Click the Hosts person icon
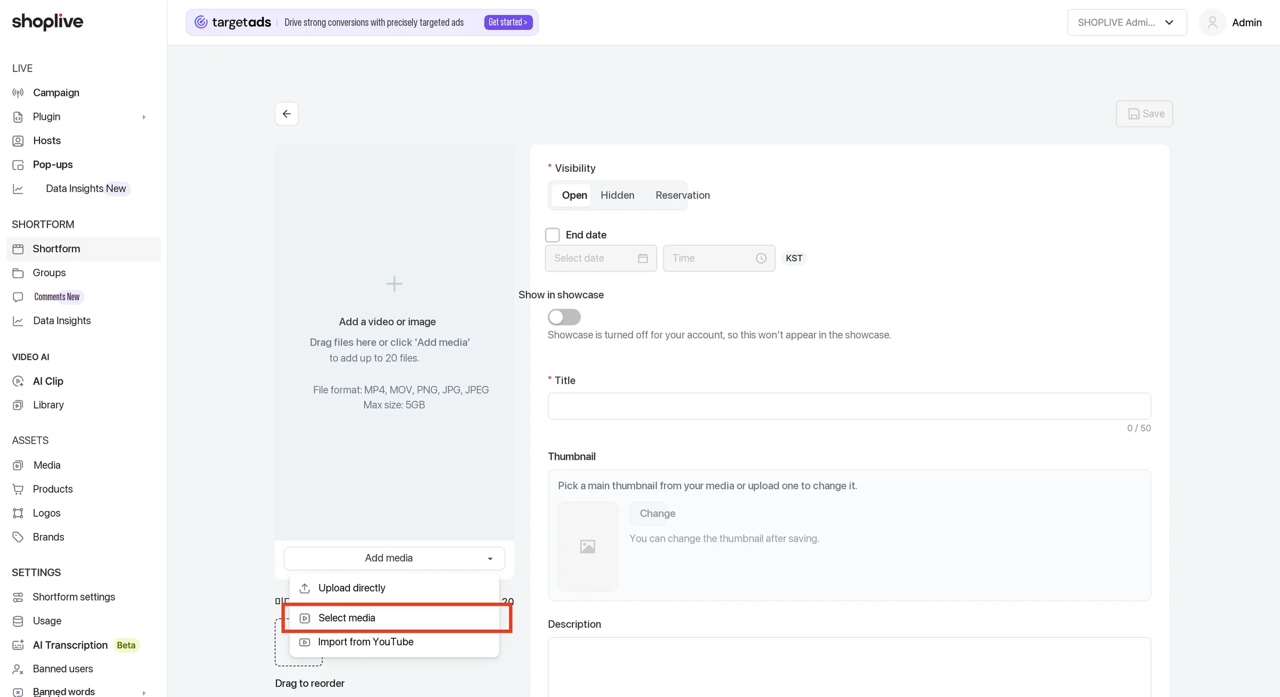This screenshot has height=697, width=1280. pos(18,141)
